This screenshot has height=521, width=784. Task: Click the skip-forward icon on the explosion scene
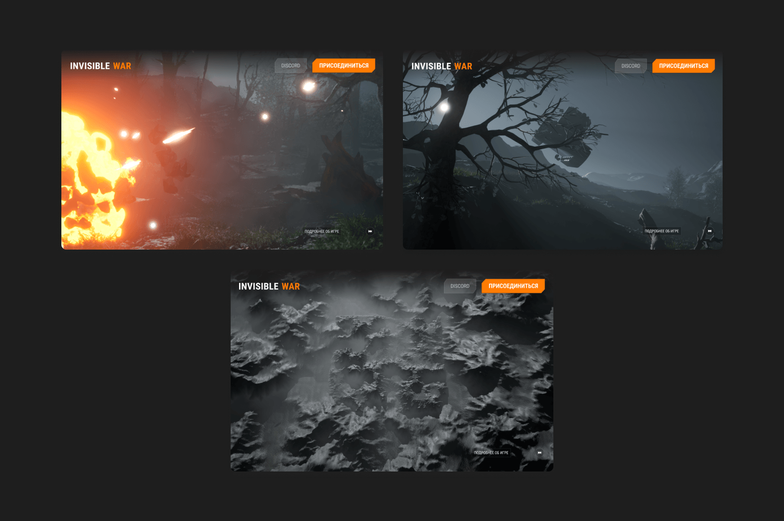[370, 231]
